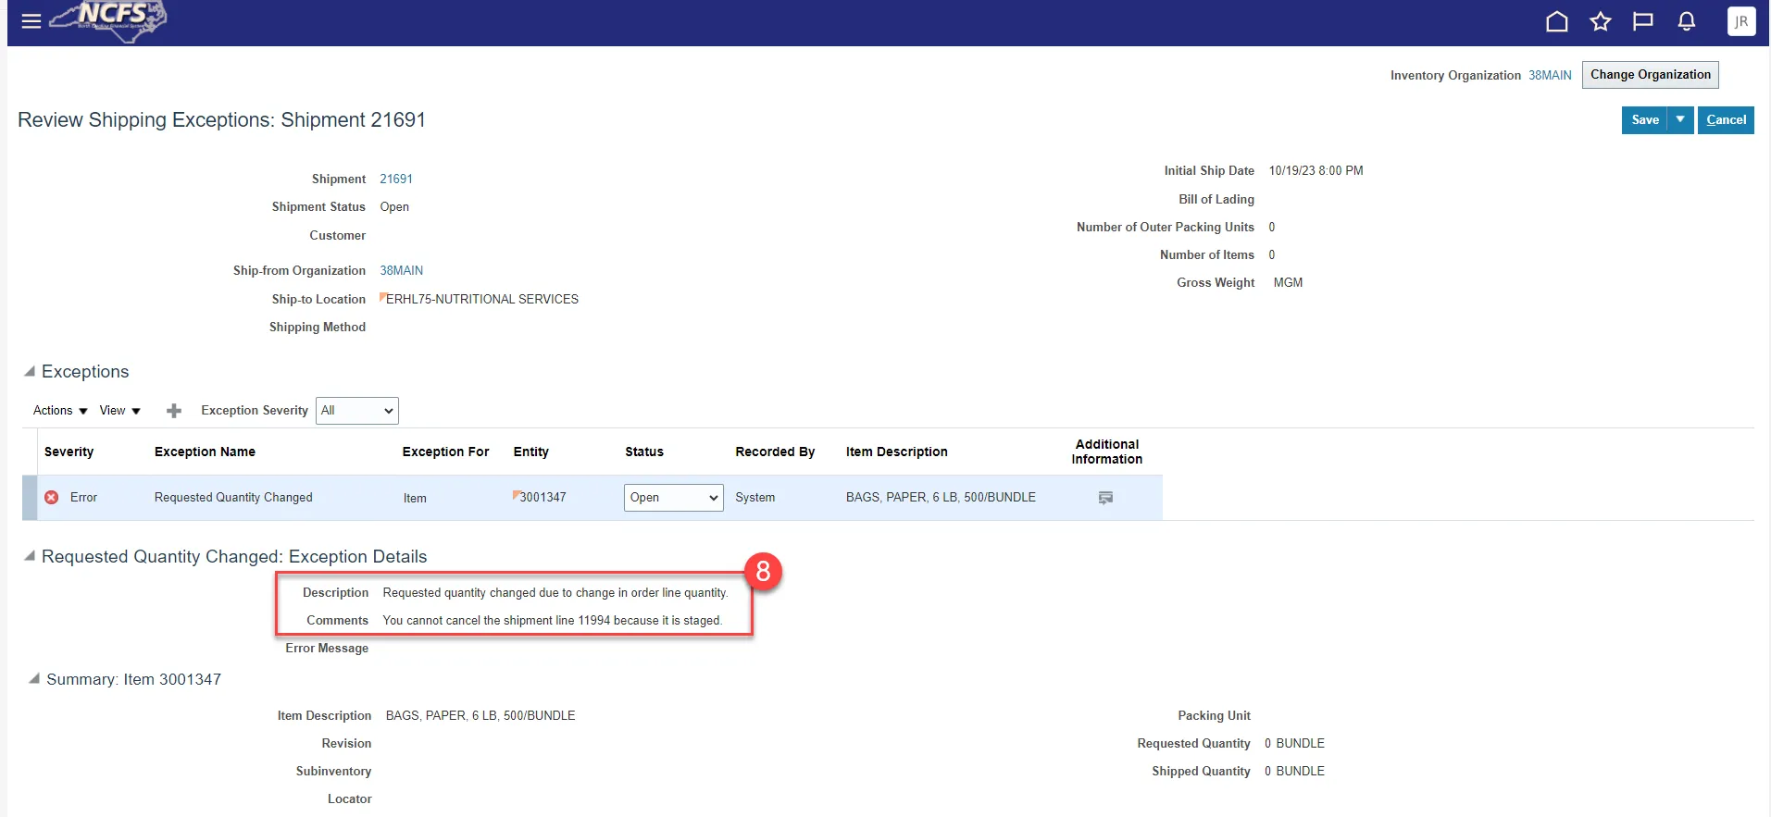The image size is (1771, 817).
Task: Collapse the Exception Details section
Action: [30, 556]
